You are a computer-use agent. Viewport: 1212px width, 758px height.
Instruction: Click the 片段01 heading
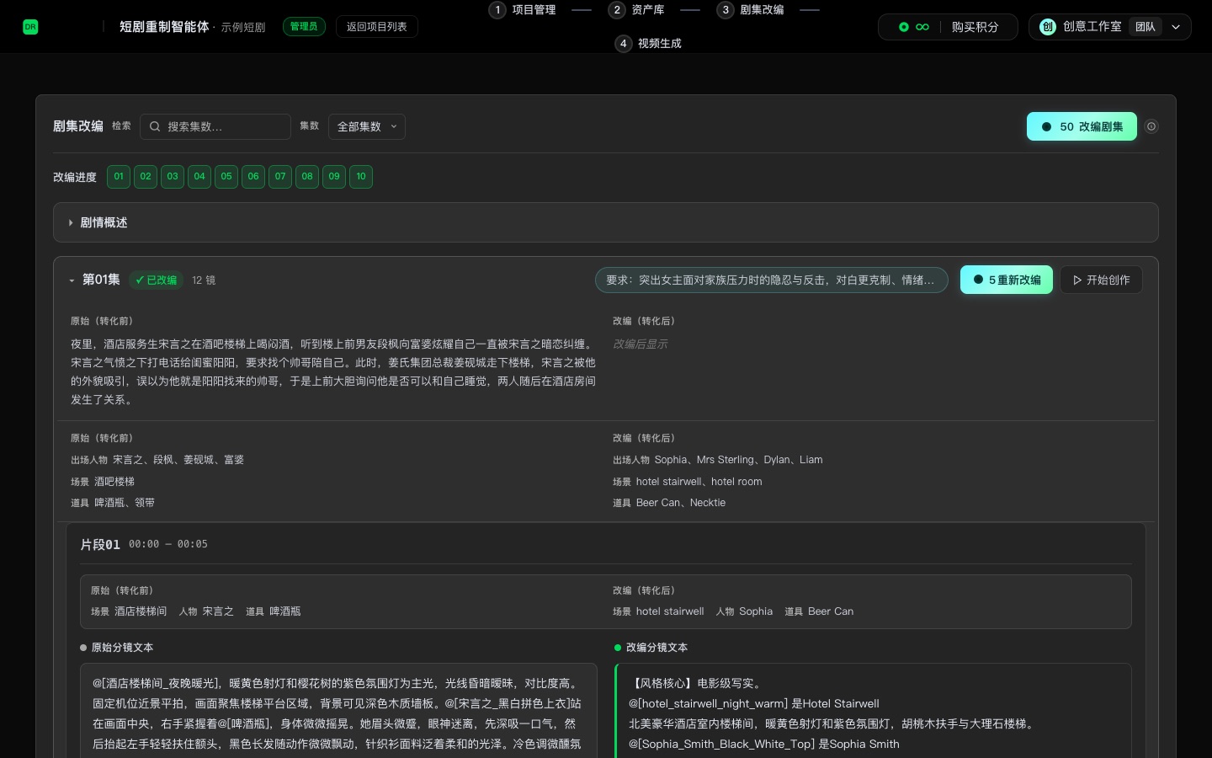coord(100,545)
